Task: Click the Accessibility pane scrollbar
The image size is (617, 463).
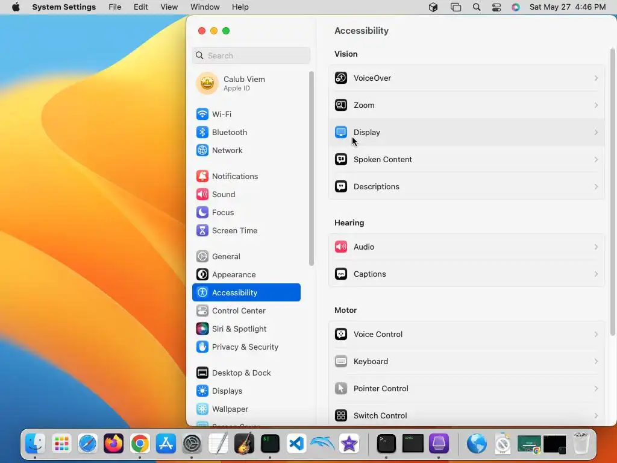Action: (x=613, y=192)
